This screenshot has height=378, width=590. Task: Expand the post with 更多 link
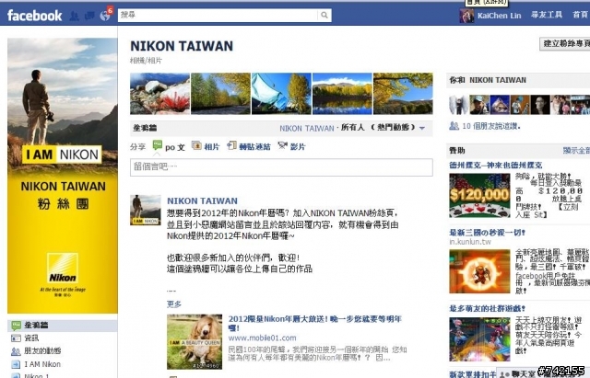click(174, 304)
